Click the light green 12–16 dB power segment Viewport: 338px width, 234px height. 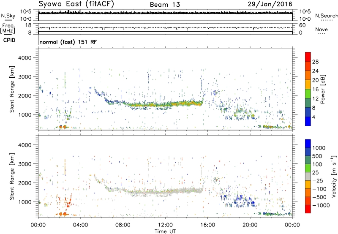(308, 94)
